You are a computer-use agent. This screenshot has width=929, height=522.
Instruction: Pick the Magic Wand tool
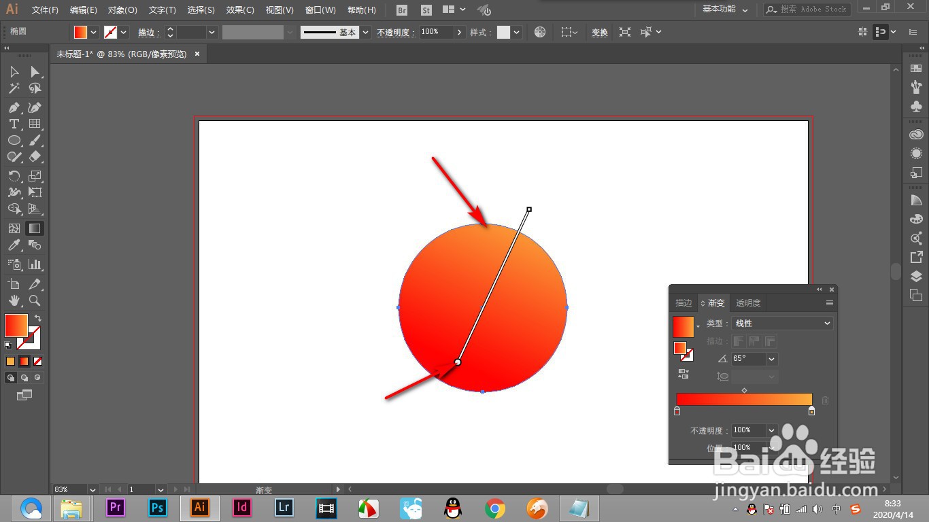pyautogui.click(x=14, y=88)
